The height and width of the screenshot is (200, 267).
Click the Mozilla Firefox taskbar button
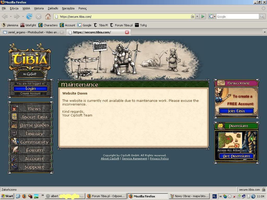(x=148, y=196)
